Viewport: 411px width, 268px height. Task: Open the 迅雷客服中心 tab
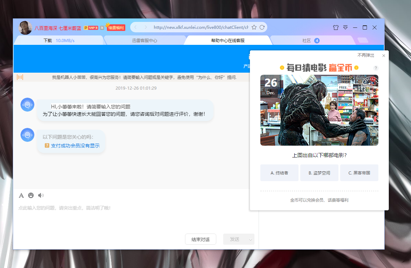click(x=144, y=40)
